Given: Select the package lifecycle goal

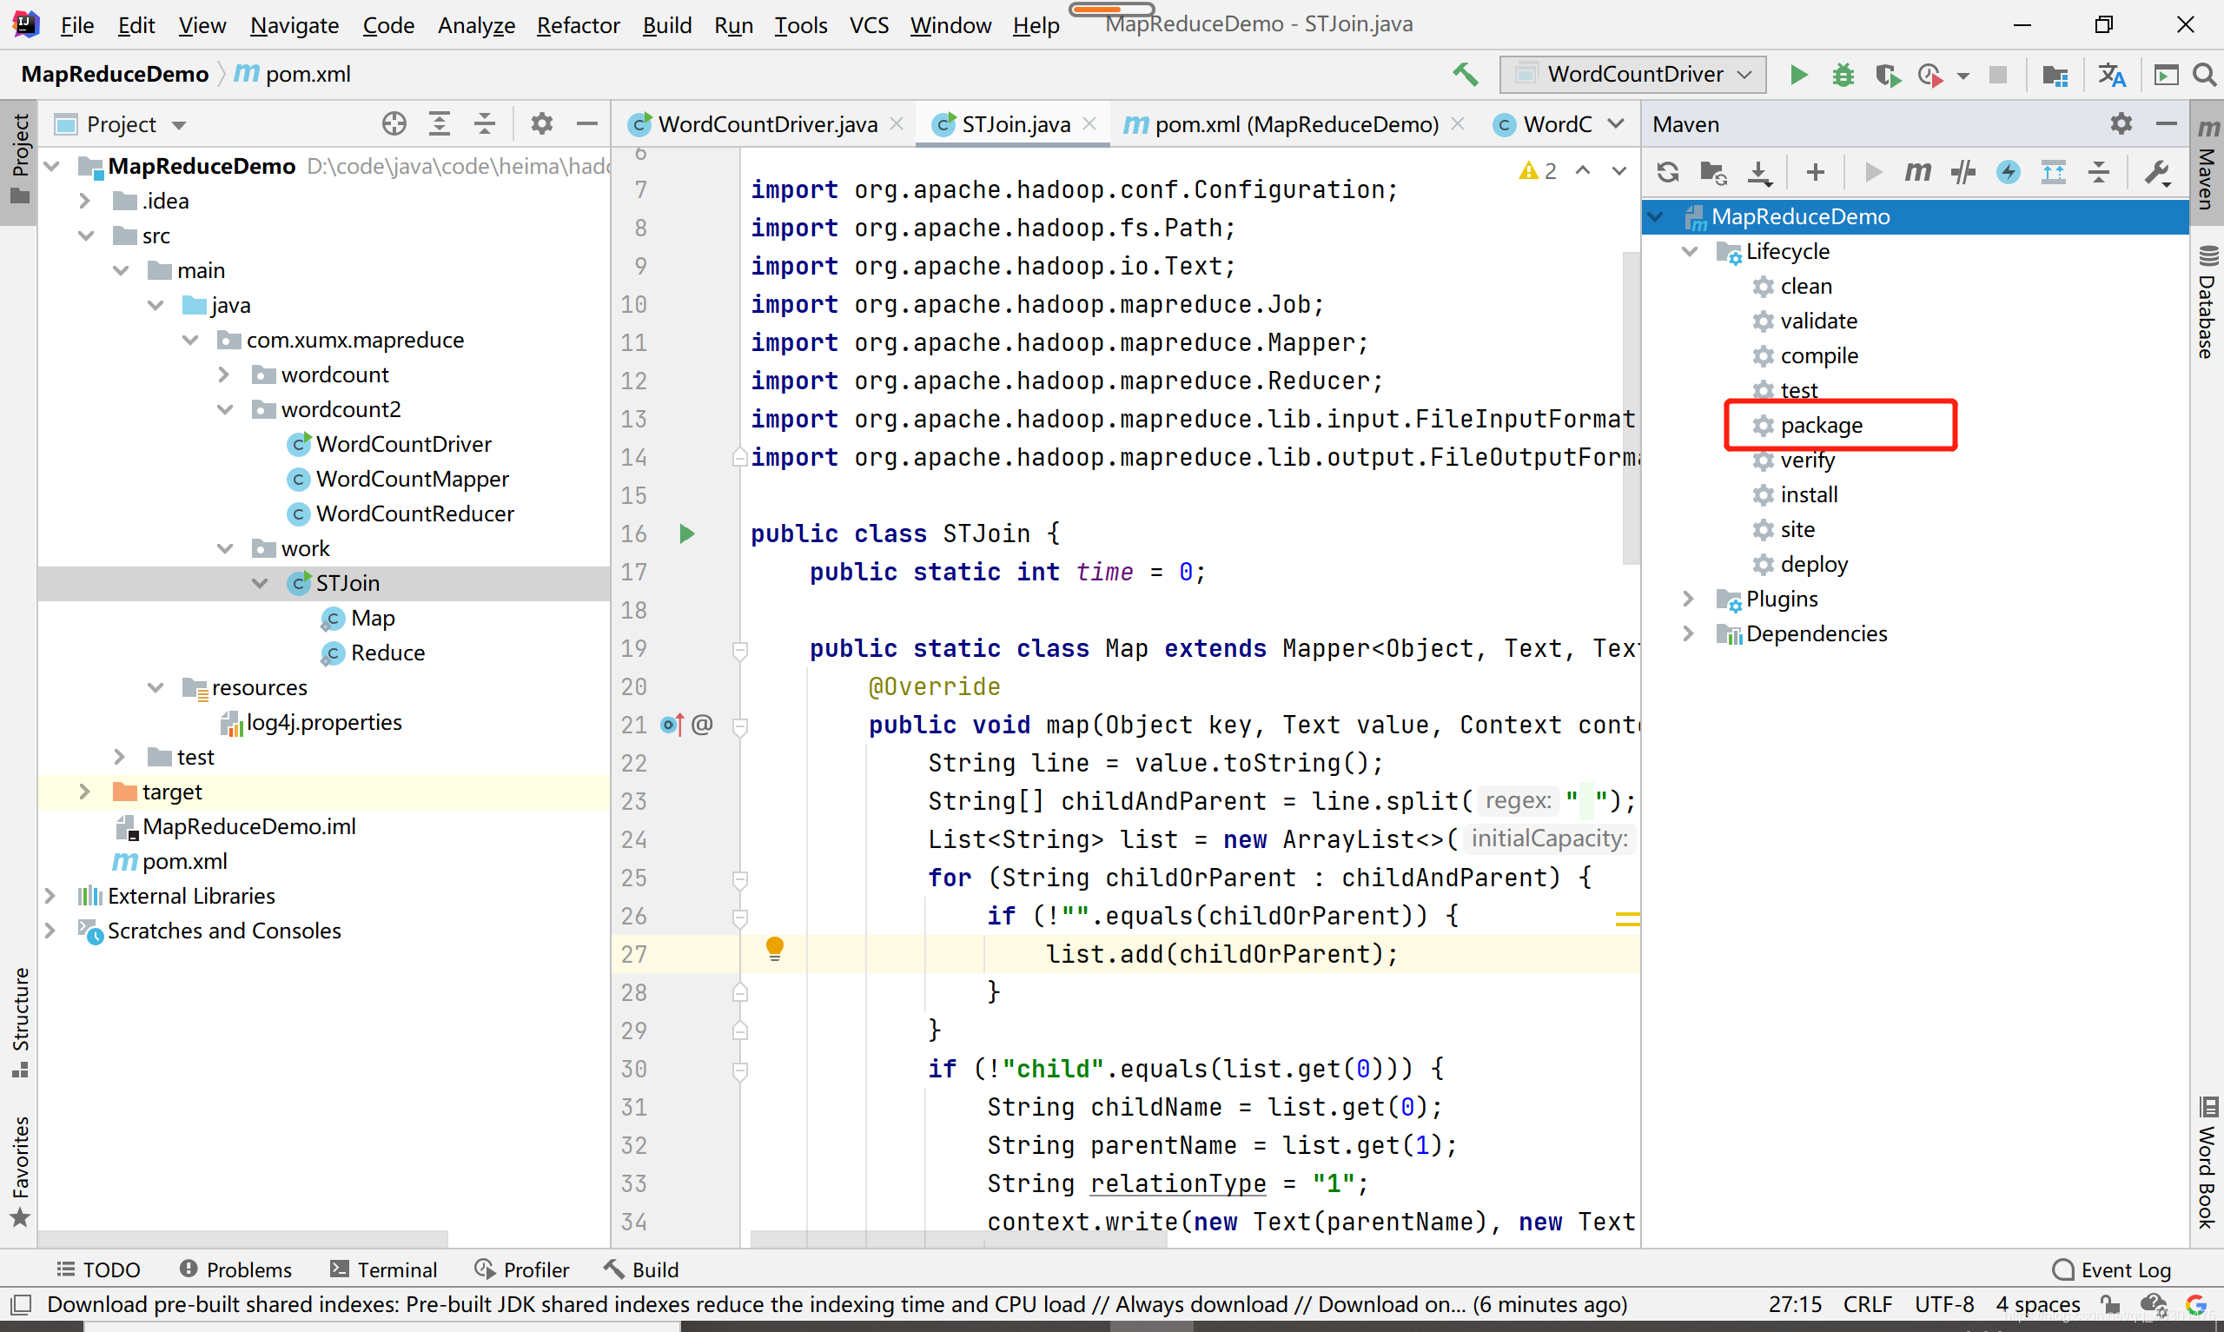Looking at the screenshot, I should click(x=1820, y=426).
